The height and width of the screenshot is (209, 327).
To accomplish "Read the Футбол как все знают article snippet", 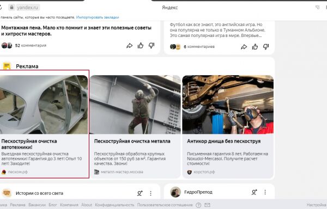I will (217, 30).
